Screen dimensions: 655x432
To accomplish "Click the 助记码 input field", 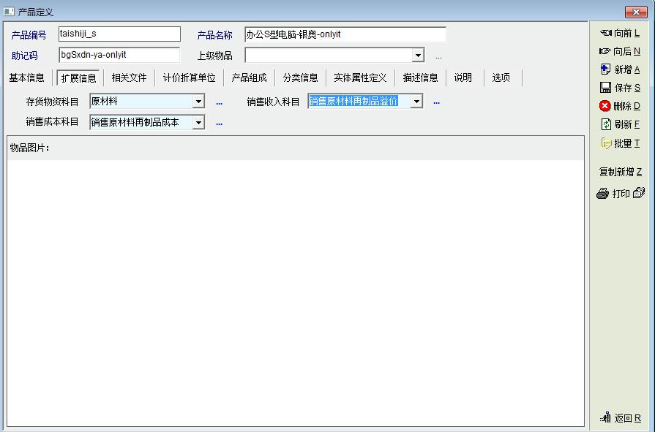I will [119, 55].
